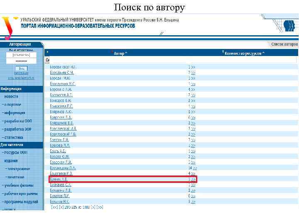Open resources arrows for Бояринов А.Ю.
This screenshot has height=224, width=299.
pyautogui.click(x=193, y=112)
